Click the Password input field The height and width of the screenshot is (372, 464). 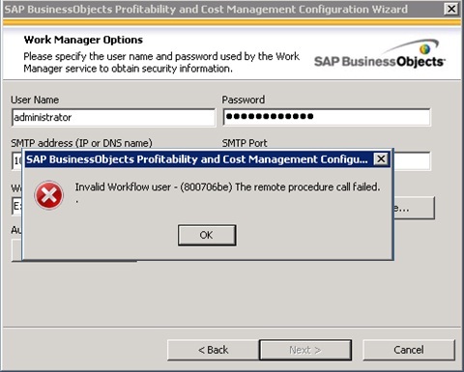pos(327,117)
